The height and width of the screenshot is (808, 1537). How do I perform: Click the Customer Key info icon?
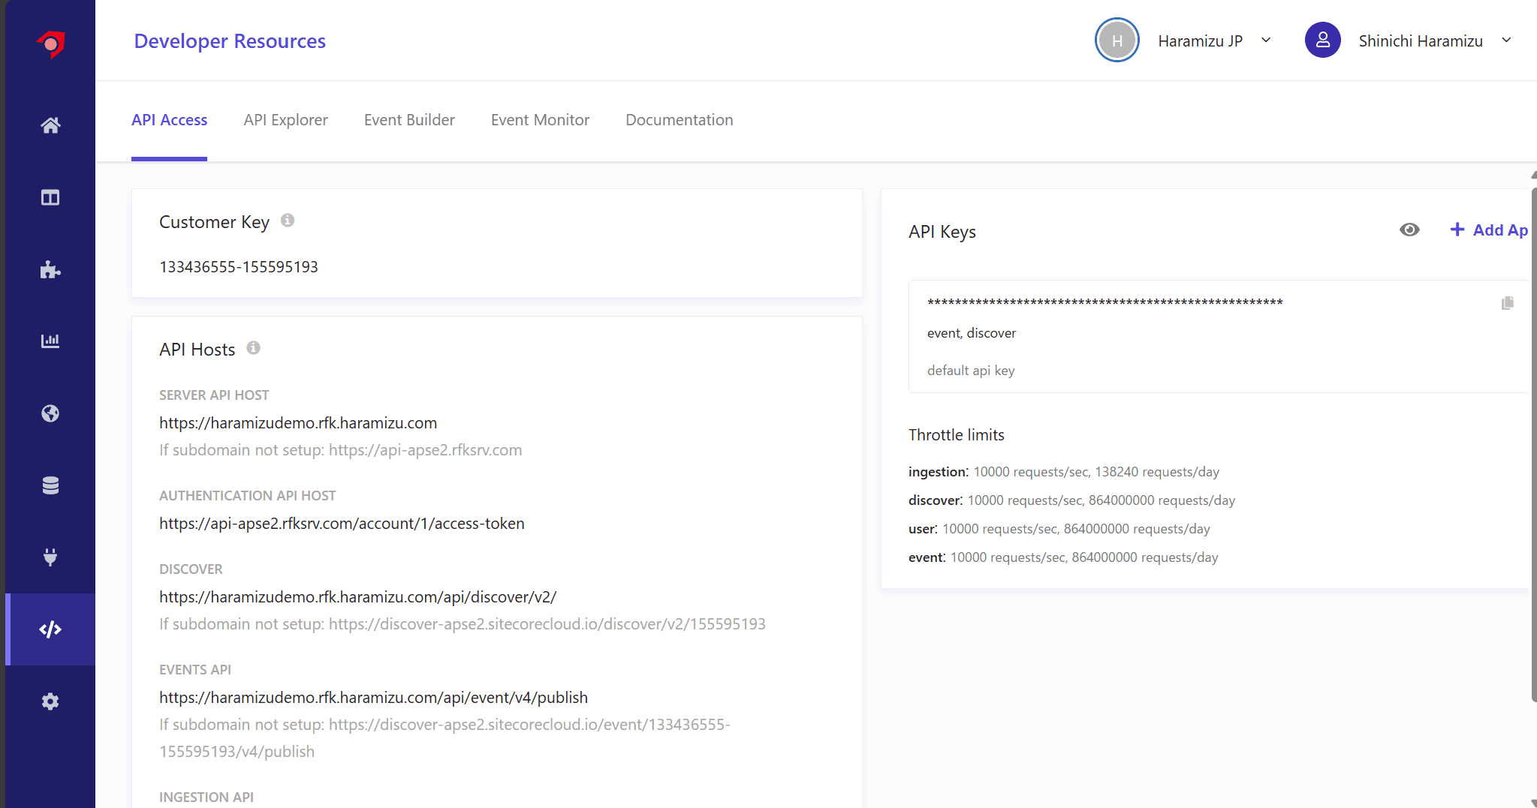(288, 221)
